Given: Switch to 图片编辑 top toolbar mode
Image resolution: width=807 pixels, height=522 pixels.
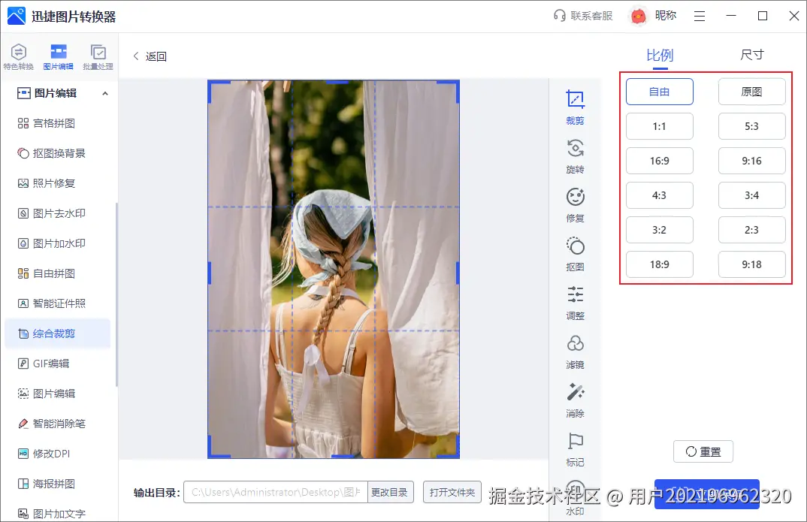Looking at the screenshot, I should click(x=58, y=57).
